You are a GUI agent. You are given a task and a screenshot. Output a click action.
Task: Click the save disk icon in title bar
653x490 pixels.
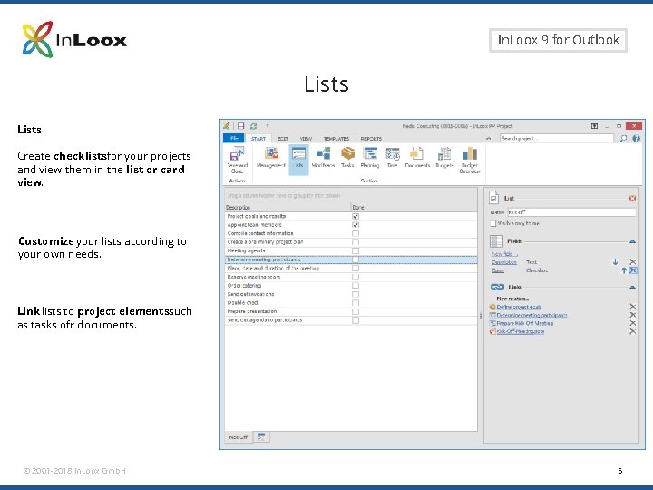point(240,126)
